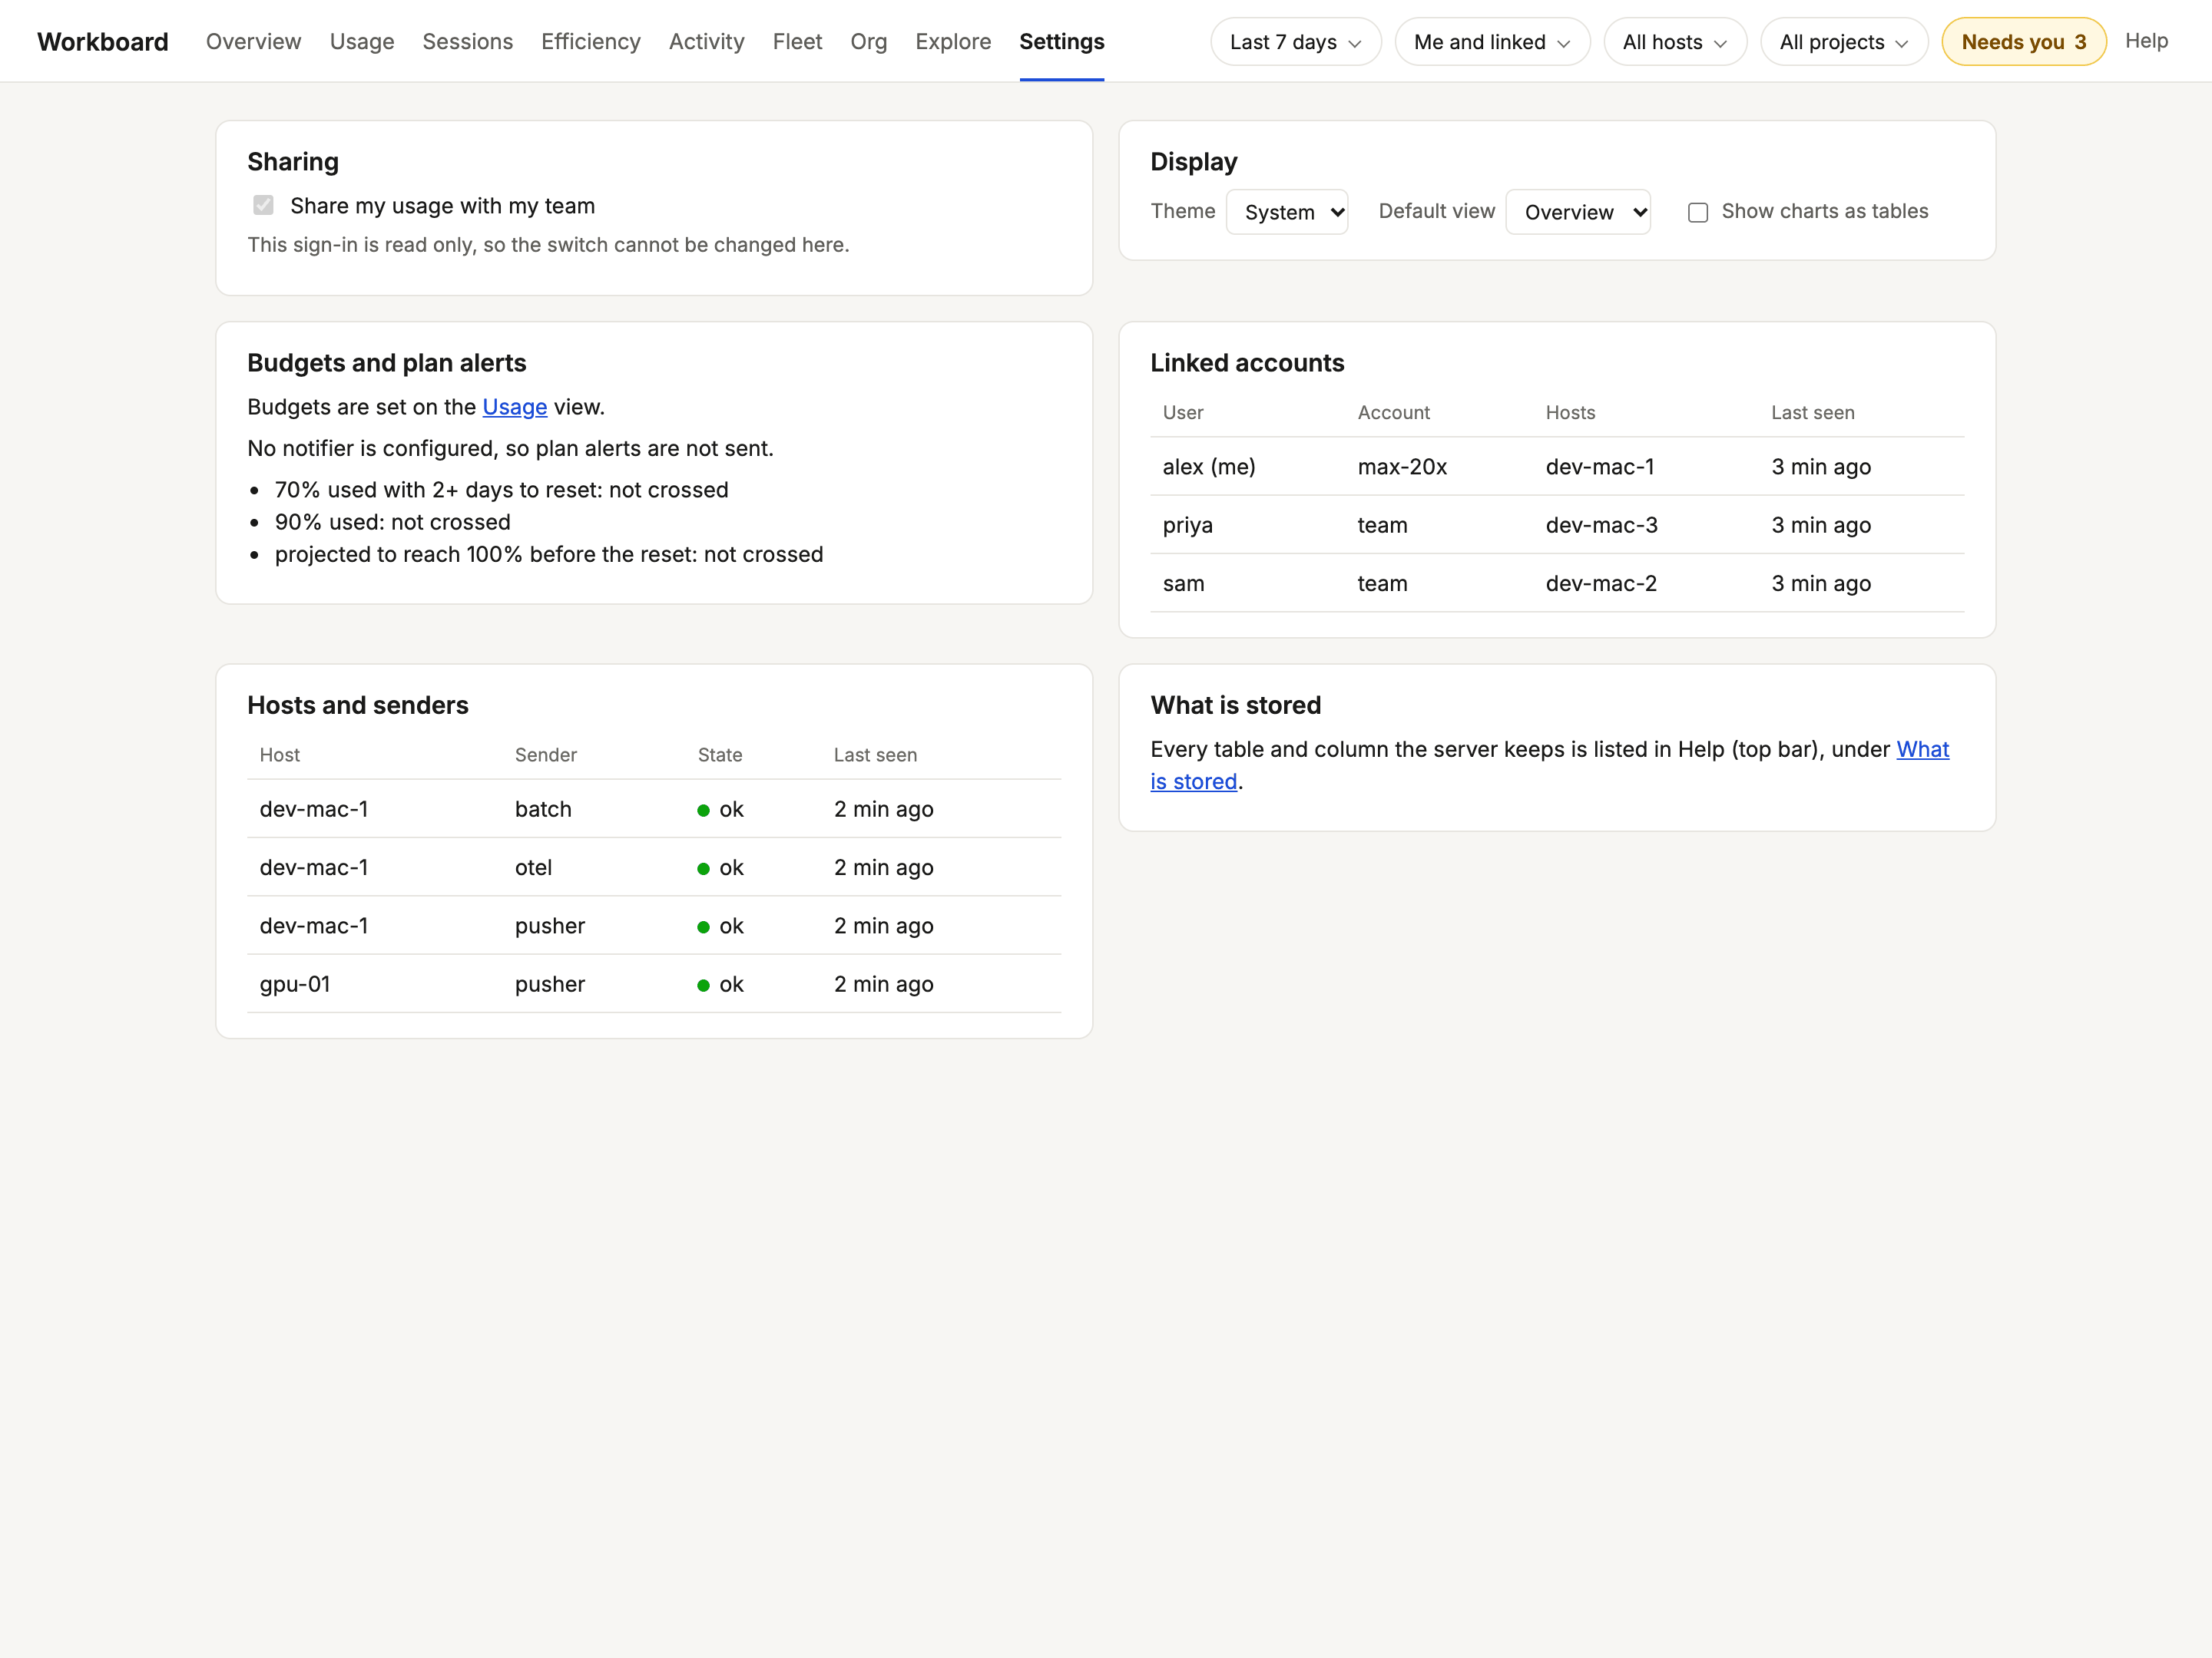Open Help in the top bar

coord(2146,41)
